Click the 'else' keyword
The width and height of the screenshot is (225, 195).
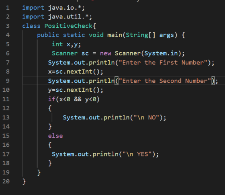tap(55, 136)
